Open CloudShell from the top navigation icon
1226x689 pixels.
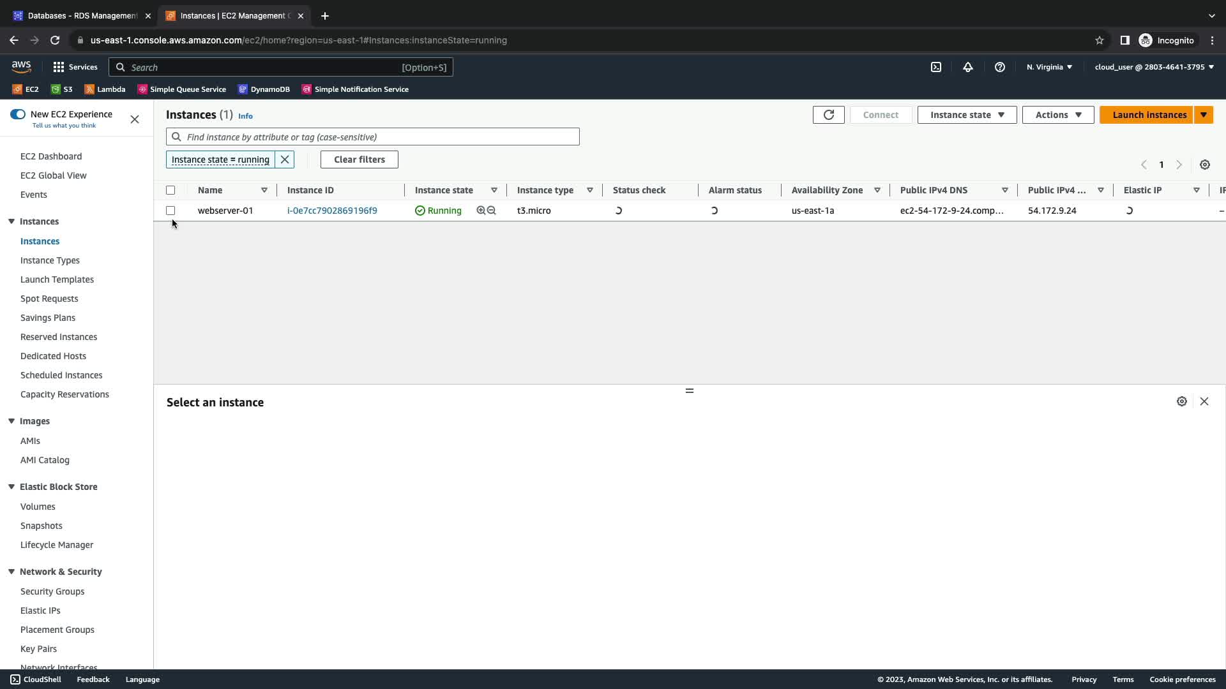click(935, 67)
